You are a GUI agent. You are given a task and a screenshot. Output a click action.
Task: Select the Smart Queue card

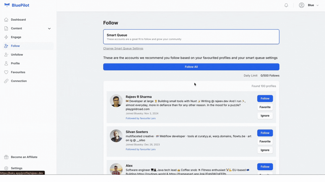point(191,37)
